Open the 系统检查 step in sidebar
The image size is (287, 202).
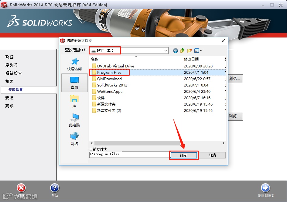[14, 73]
